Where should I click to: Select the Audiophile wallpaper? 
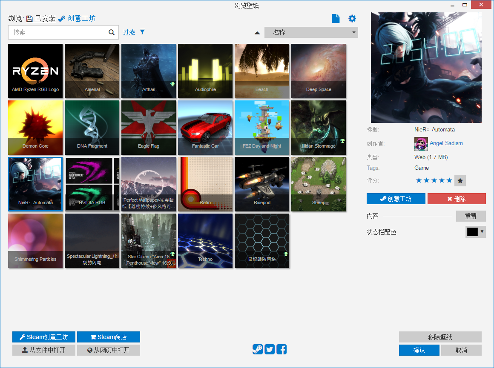click(x=205, y=71)
